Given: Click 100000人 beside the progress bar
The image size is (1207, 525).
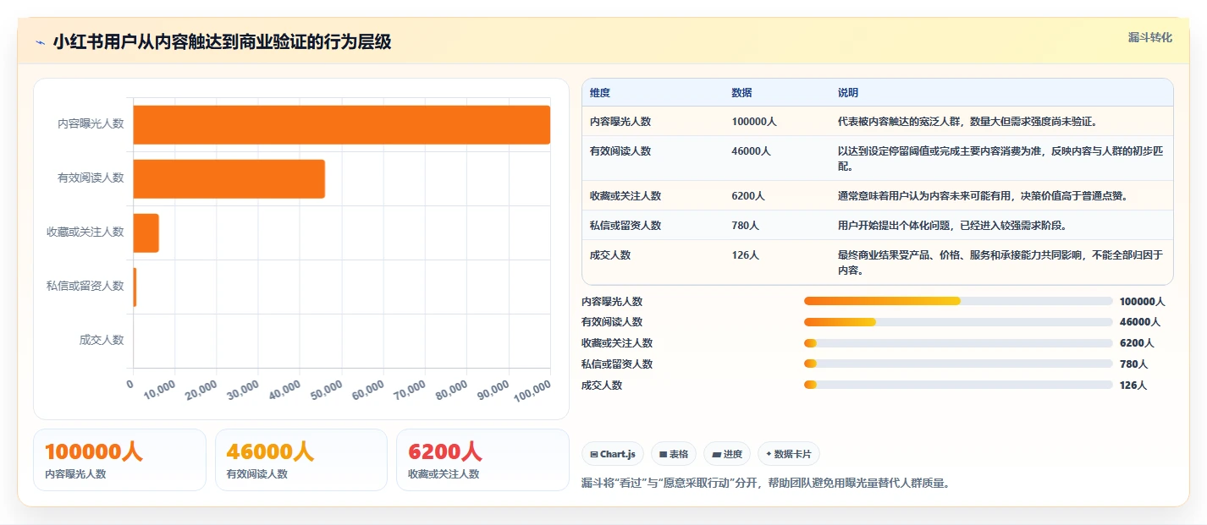Looking at the screenshot, I should (1143, 302).
